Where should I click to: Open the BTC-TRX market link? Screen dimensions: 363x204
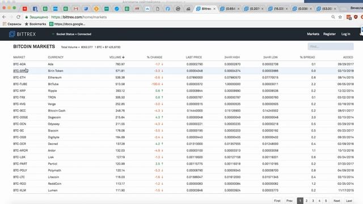pos(19,97)
